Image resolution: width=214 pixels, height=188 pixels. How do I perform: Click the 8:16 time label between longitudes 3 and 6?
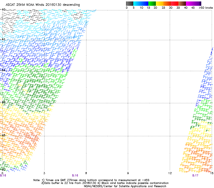click(75, 176)
